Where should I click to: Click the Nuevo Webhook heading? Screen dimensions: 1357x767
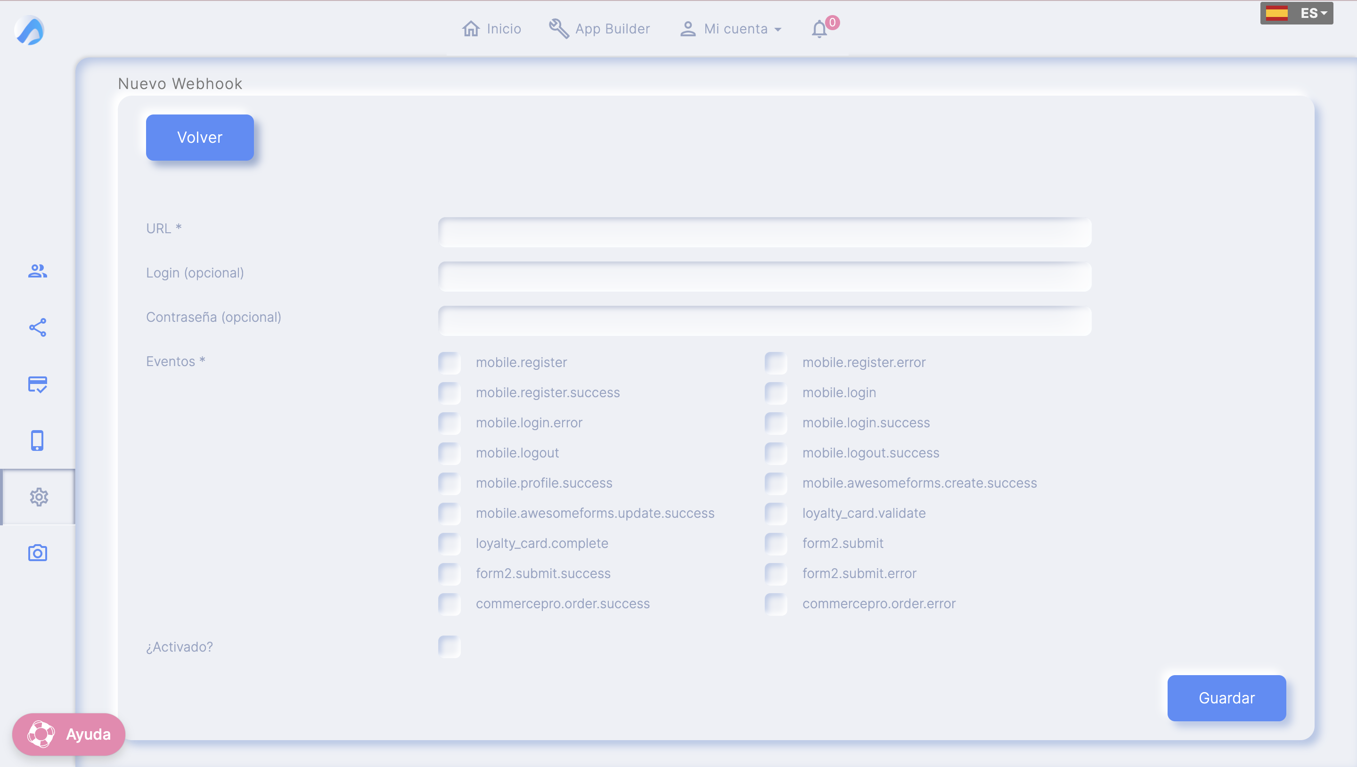(180, 84)
